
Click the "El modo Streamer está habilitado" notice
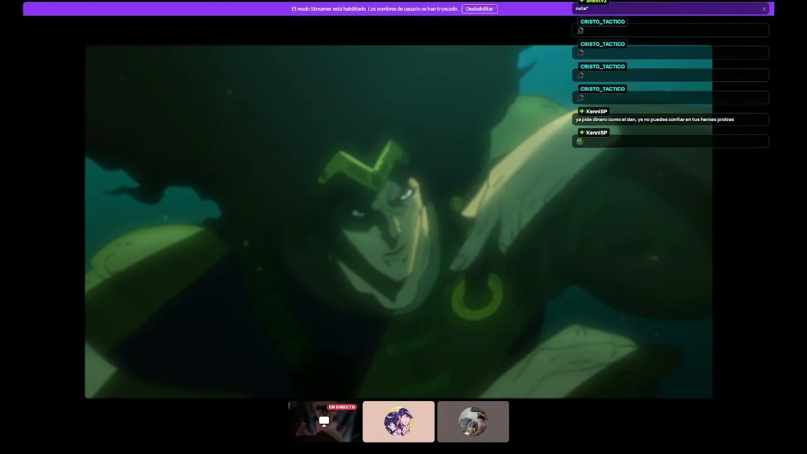pos(374,9)
